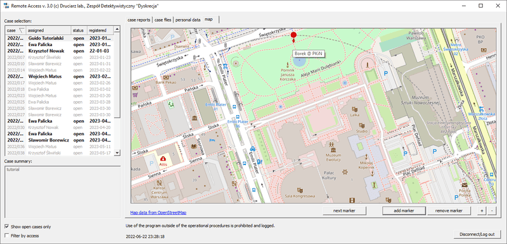Zoom out map with minus button
The image size is (507, 244).
pyautogui.click(x=492, y=210)
